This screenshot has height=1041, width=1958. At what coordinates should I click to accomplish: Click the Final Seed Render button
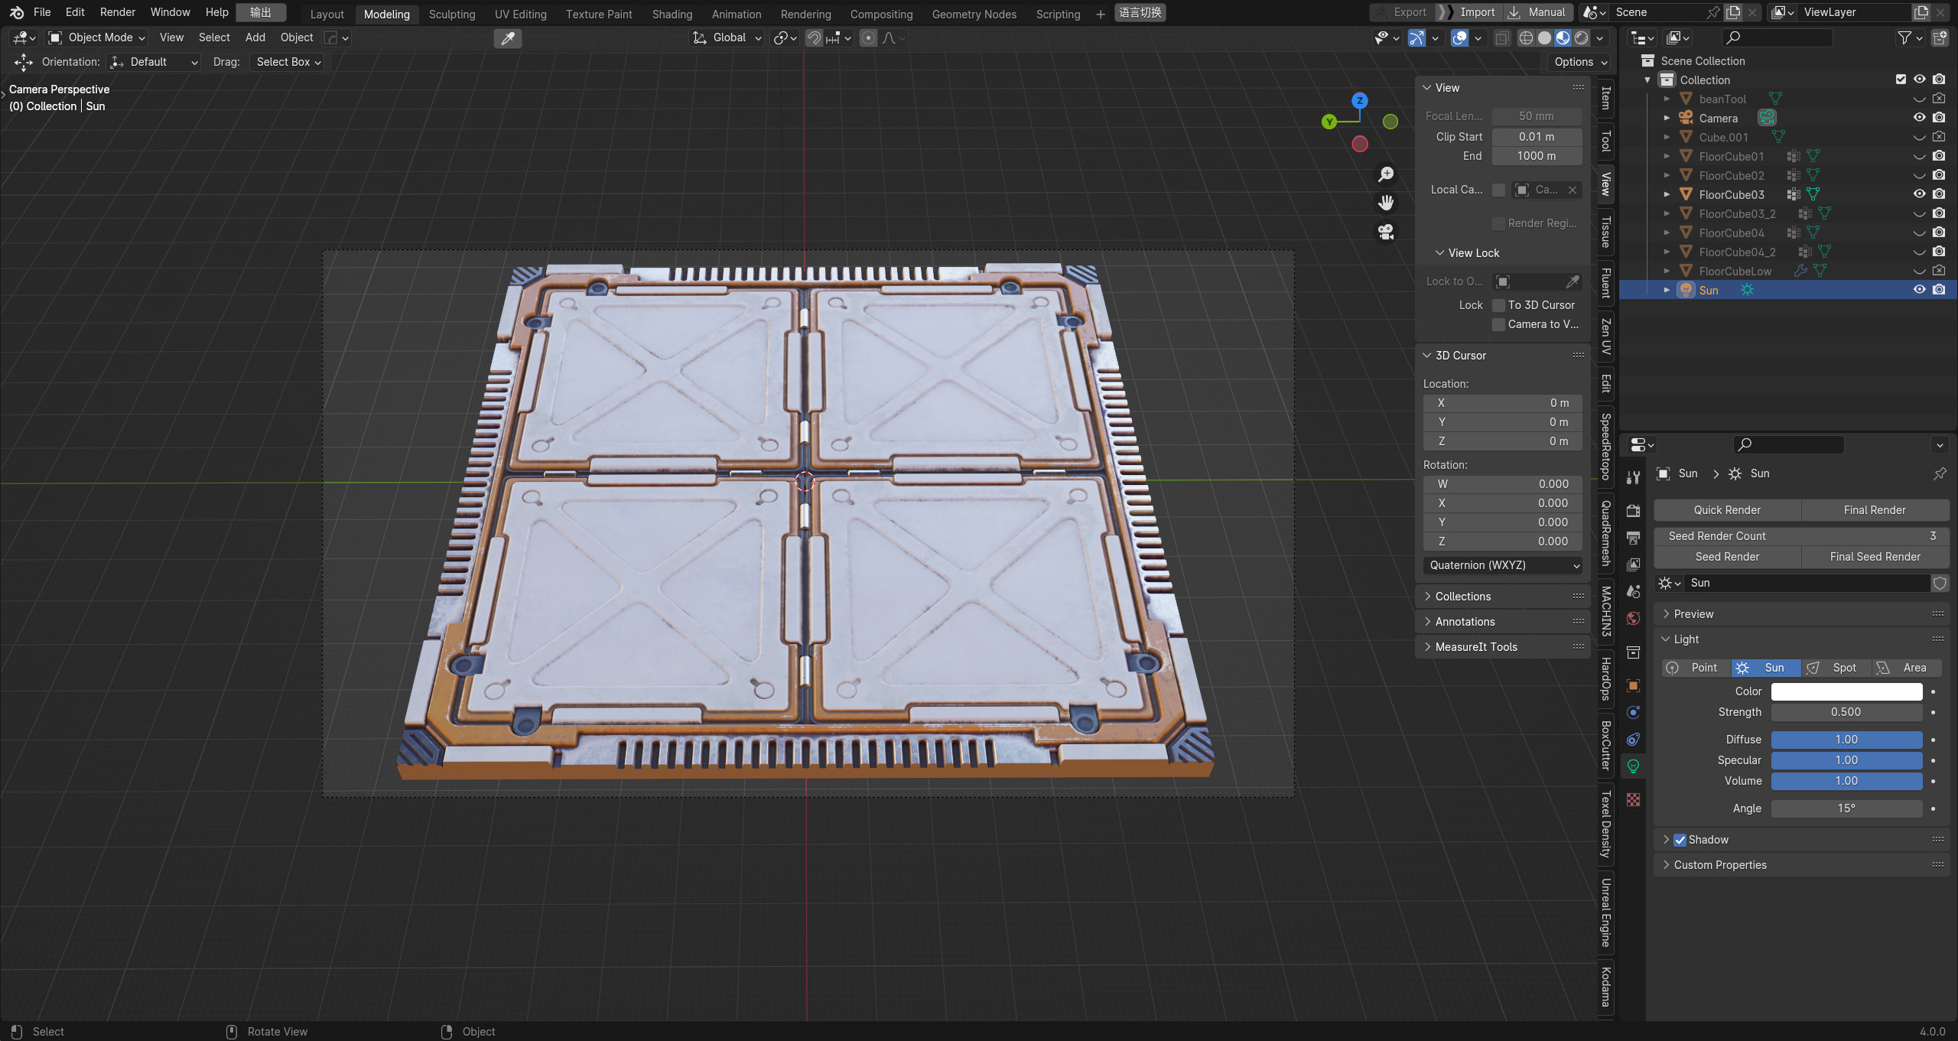click(1875, 557)
